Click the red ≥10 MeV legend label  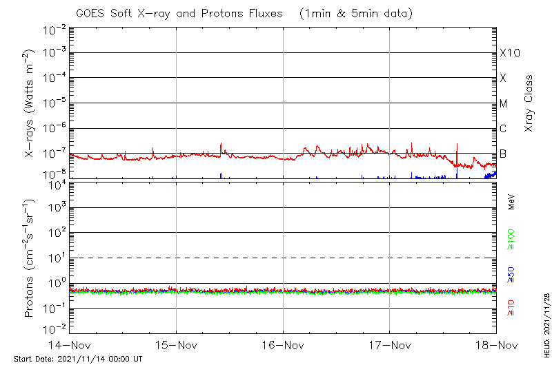(x=511, y=307)
